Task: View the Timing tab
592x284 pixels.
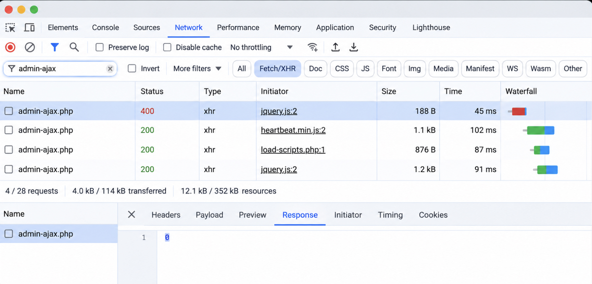Action: point(390,215)
